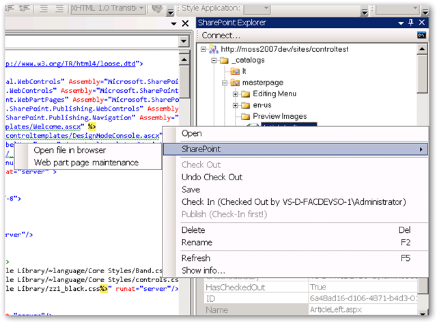This screenshot has height=323, width=437.
Task: Expand the Editing Menu folder
Action: click(236, 94)
